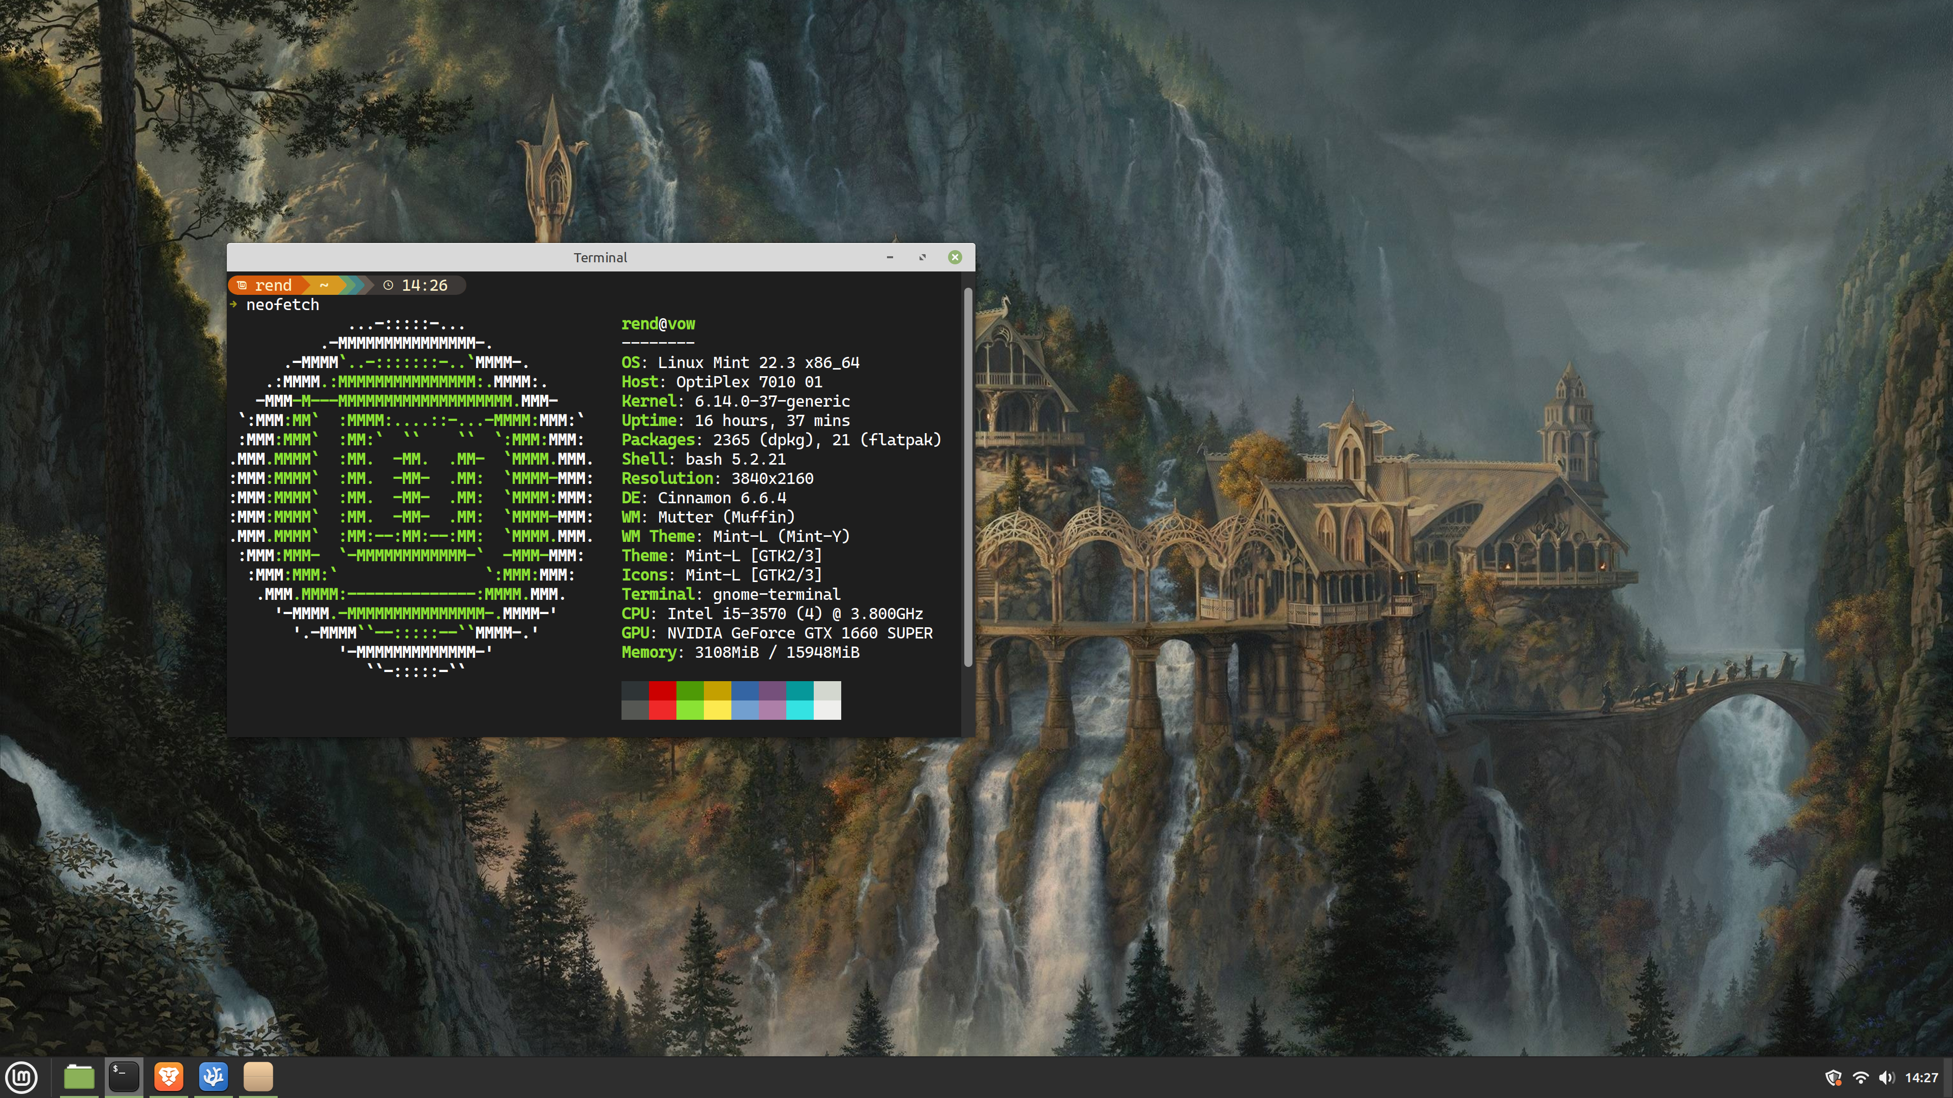
Task: Launch the green Files folder icon
Action: [79, 1077]
